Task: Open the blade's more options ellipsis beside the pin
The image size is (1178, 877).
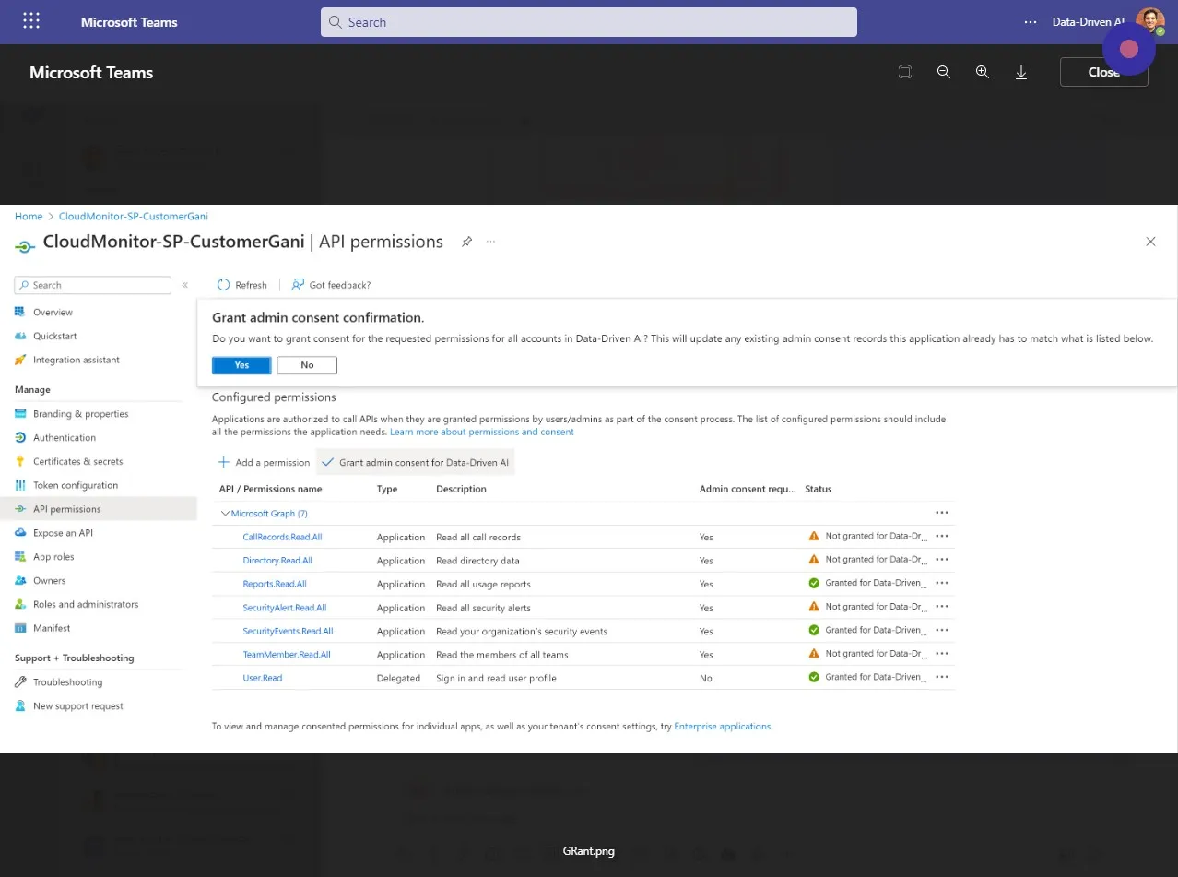Action: [490, 242]
